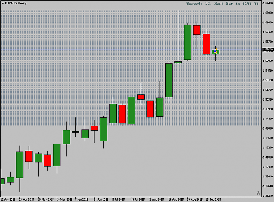This screenshot has height=202, width=274.
Task: Click the 1.63000 price axis label
Action: click(x=268, y=13)
